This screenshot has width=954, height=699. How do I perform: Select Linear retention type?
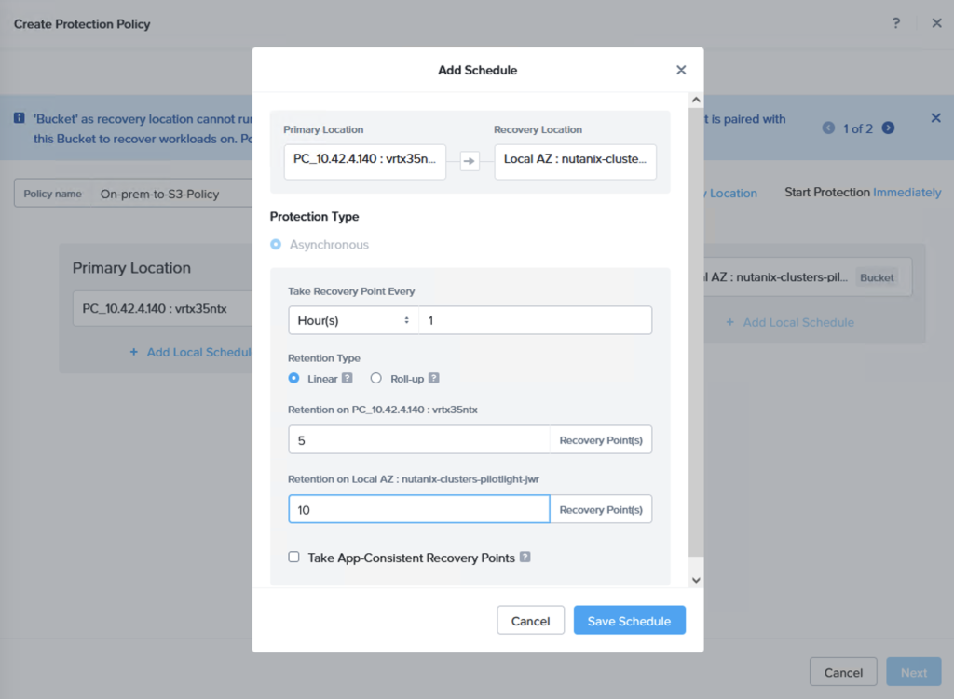pos(293,378)
